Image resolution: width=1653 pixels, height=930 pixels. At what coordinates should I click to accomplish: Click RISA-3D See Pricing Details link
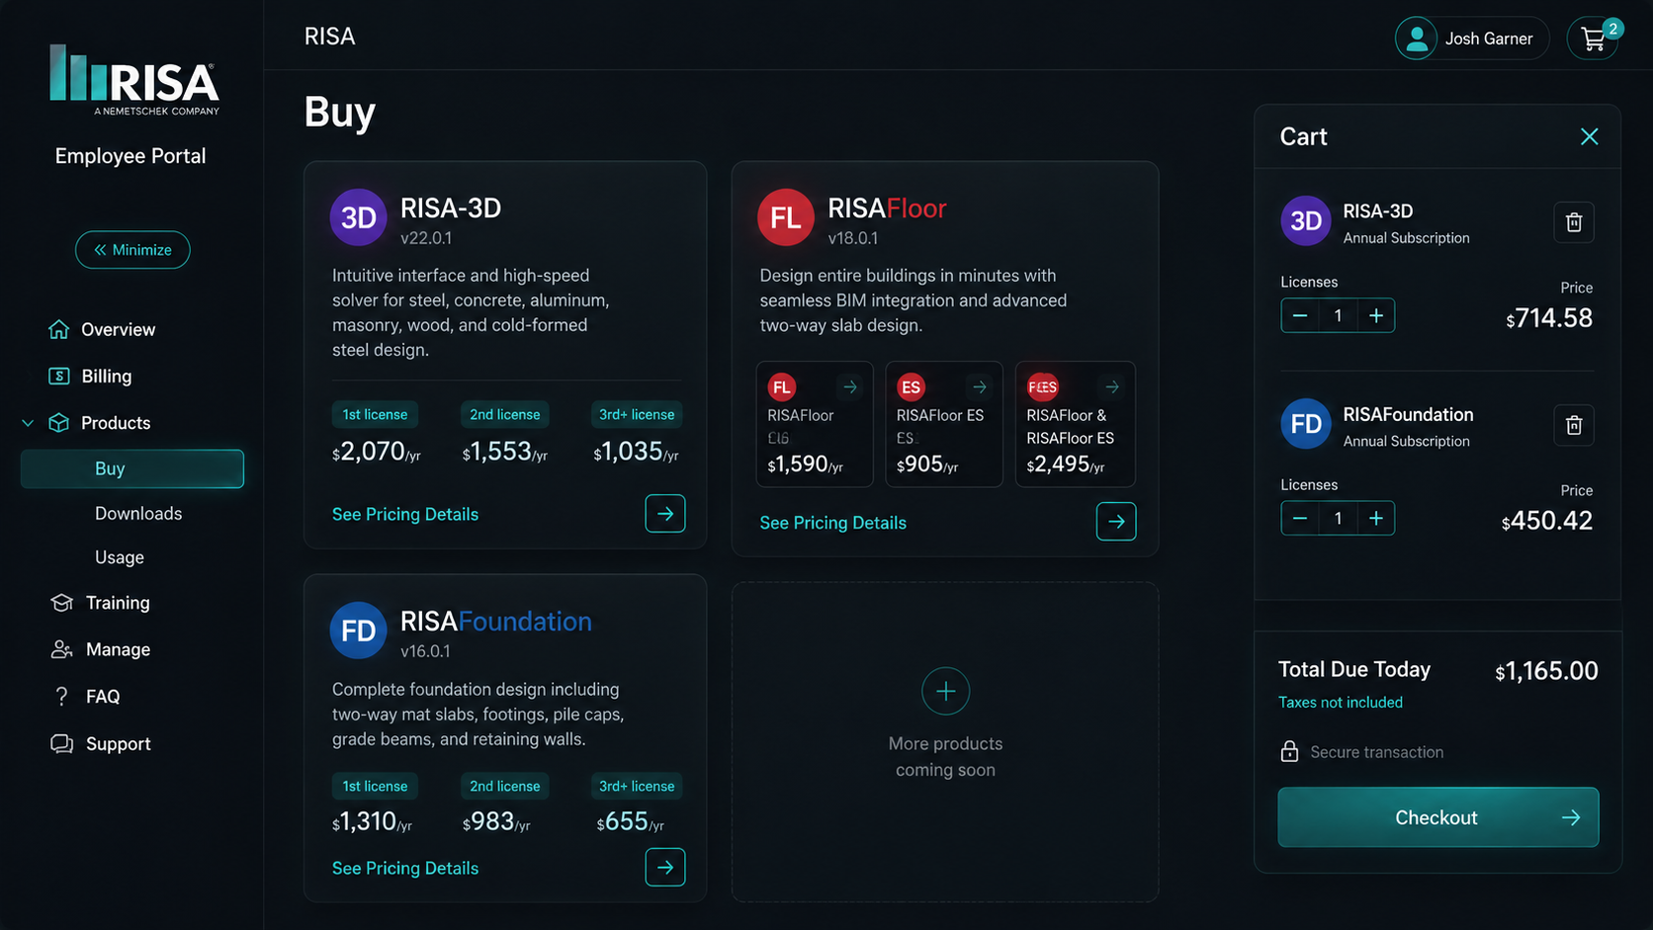[405, 514]
